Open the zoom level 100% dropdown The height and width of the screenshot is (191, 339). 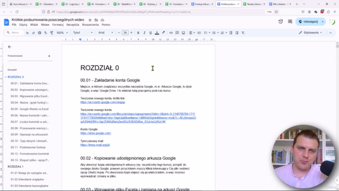63,33
